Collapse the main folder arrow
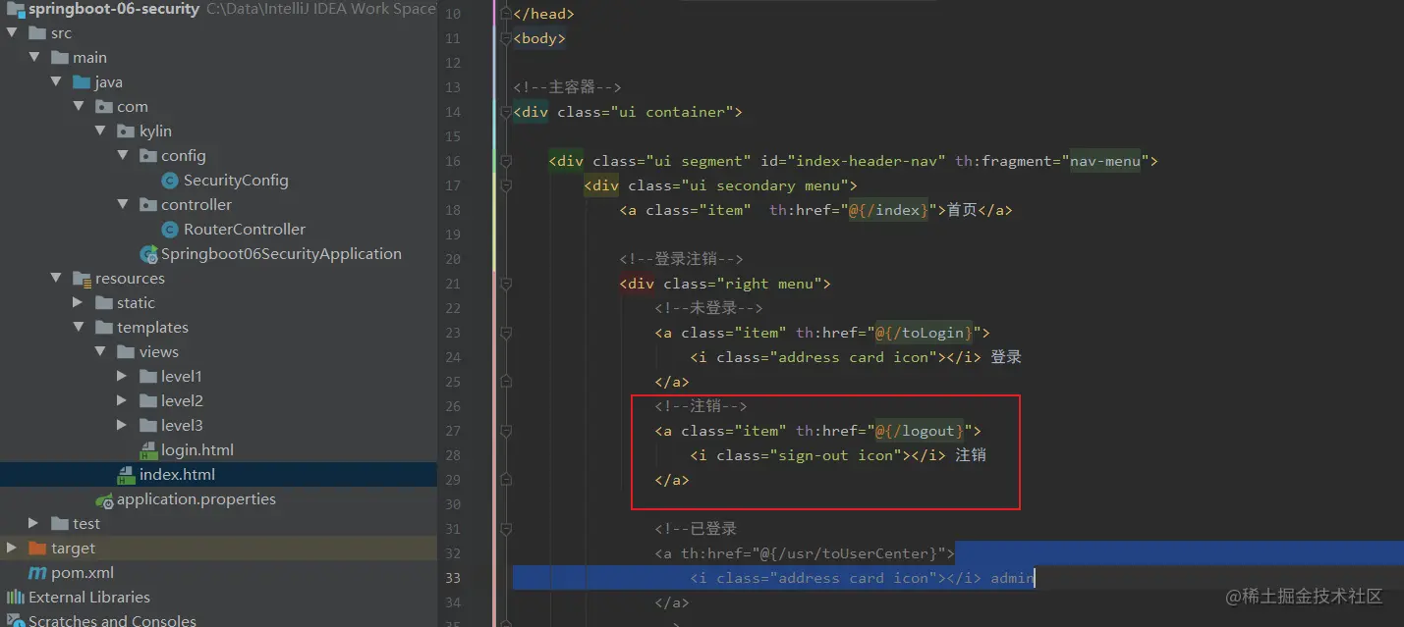This screenshot has width=1404, height=627. pos(33,58)
